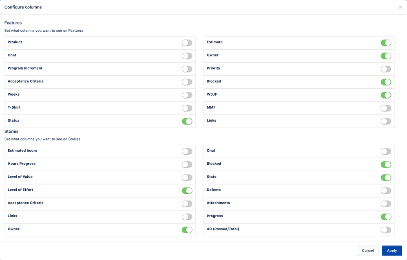This screenshot has width=407, height=260.
Task: Toggle on the Program Increment column
Action: pos(187,69)
